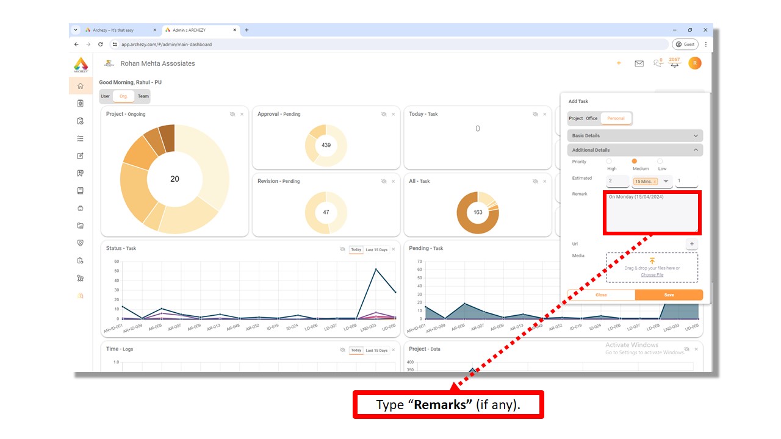Click the plus button to add Url

692,244
